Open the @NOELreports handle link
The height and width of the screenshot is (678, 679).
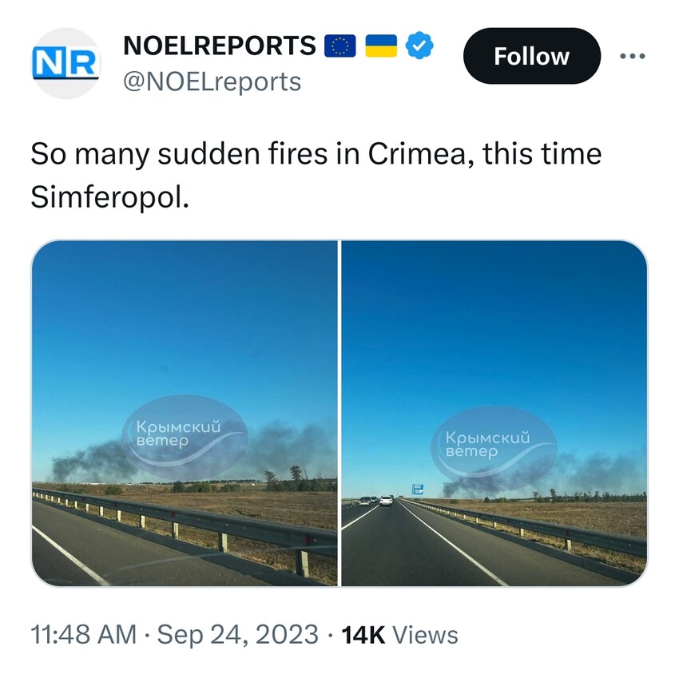point(212,81)
